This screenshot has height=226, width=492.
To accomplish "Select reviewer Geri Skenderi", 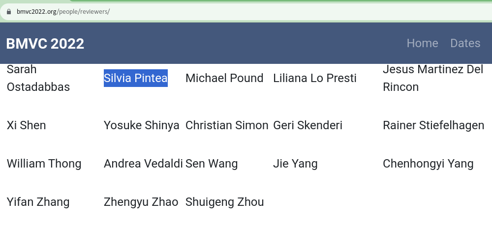I will point(308,125).
